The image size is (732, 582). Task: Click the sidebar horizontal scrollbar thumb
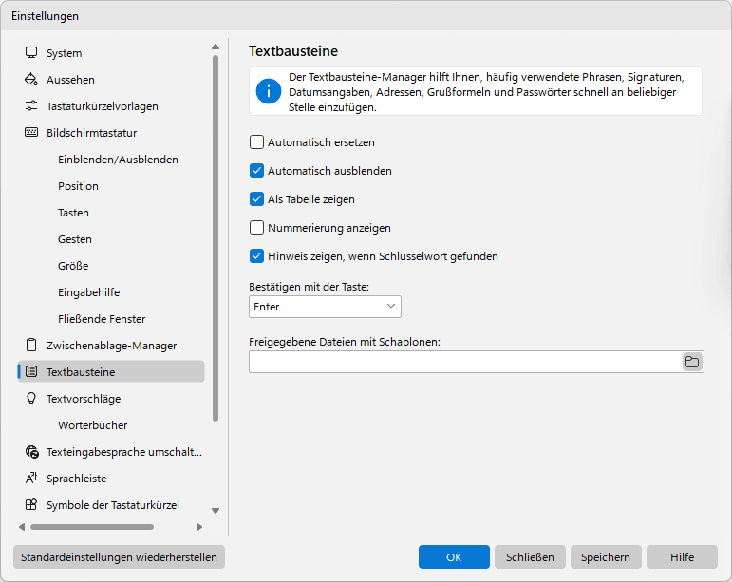[x=92, y=527]
